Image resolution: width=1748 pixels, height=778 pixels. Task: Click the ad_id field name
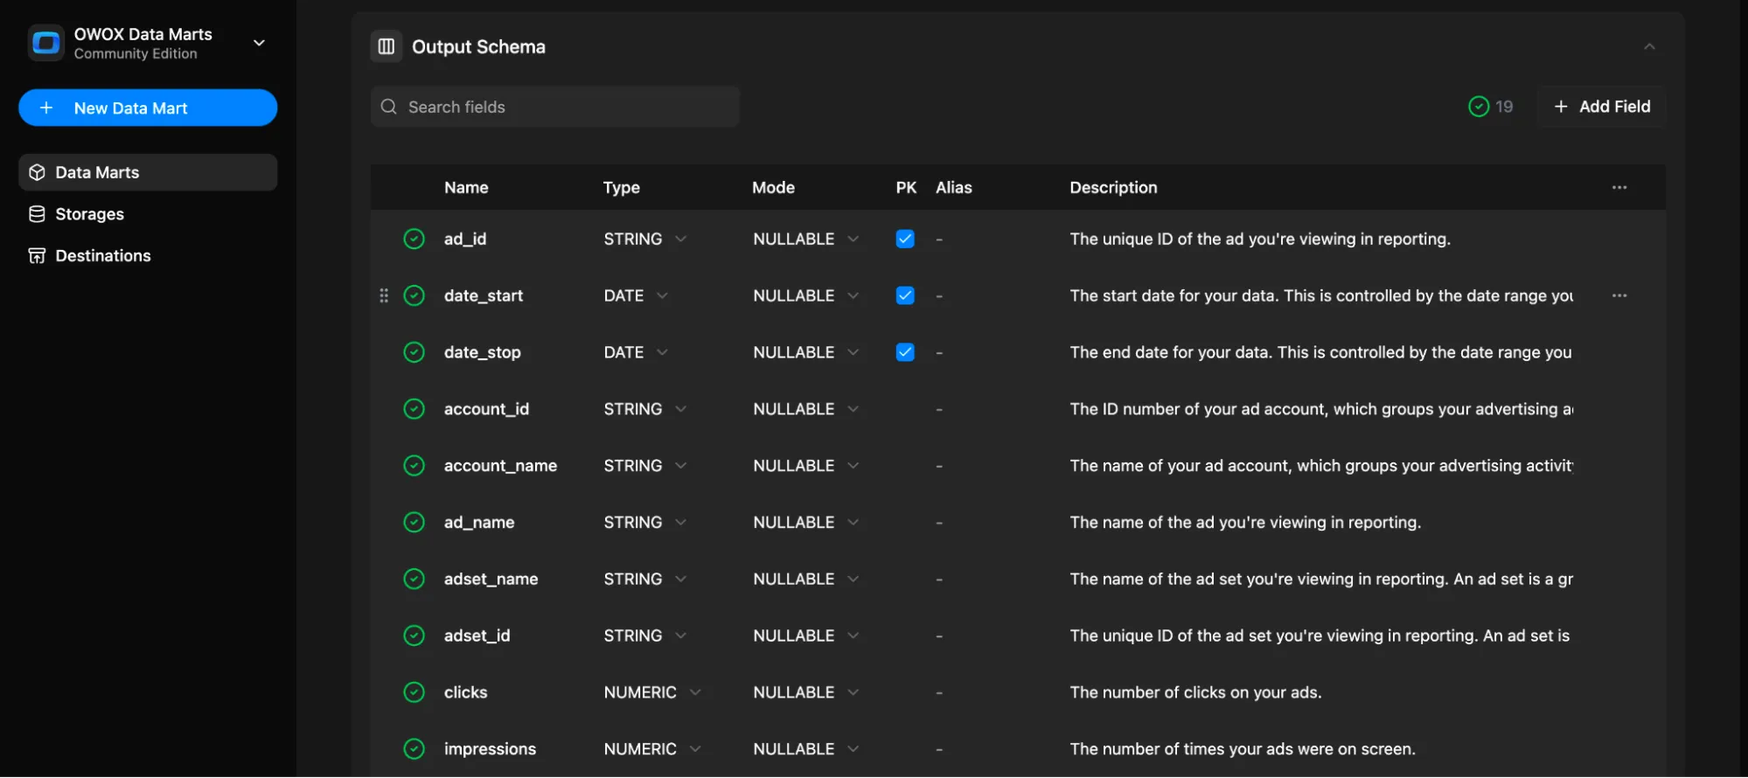(465, 239)
